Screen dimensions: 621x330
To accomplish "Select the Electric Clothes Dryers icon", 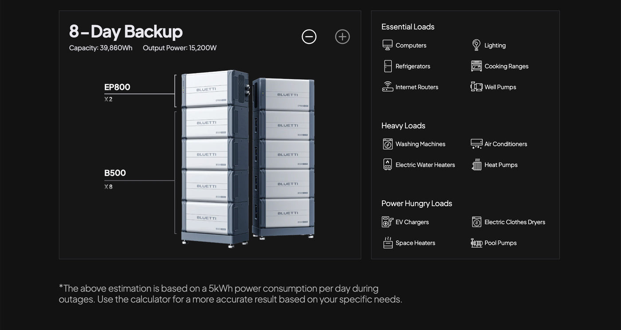I will click(x=476, y=222).
